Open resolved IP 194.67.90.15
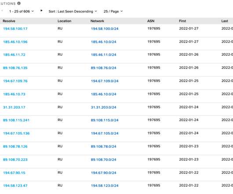Screen dimensions: 233x194 pos(14,173)
